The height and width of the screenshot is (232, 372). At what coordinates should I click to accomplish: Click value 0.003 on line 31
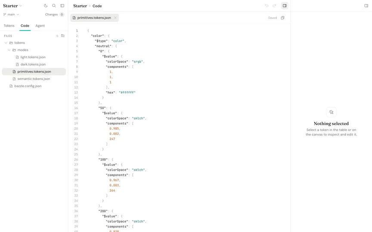coord(114,185)
